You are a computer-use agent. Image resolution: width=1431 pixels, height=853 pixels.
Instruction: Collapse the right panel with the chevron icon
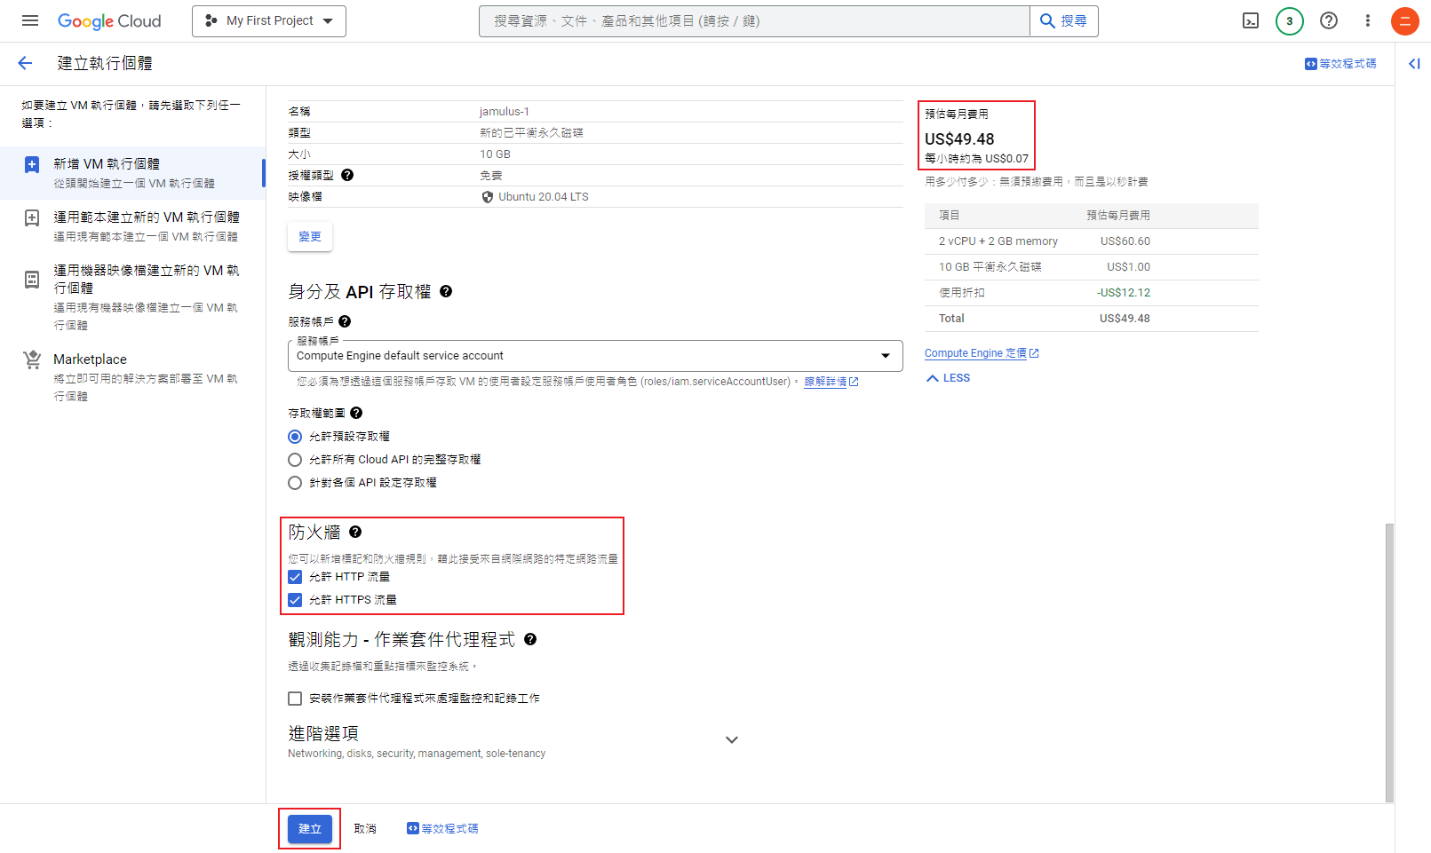(1414, 63)
